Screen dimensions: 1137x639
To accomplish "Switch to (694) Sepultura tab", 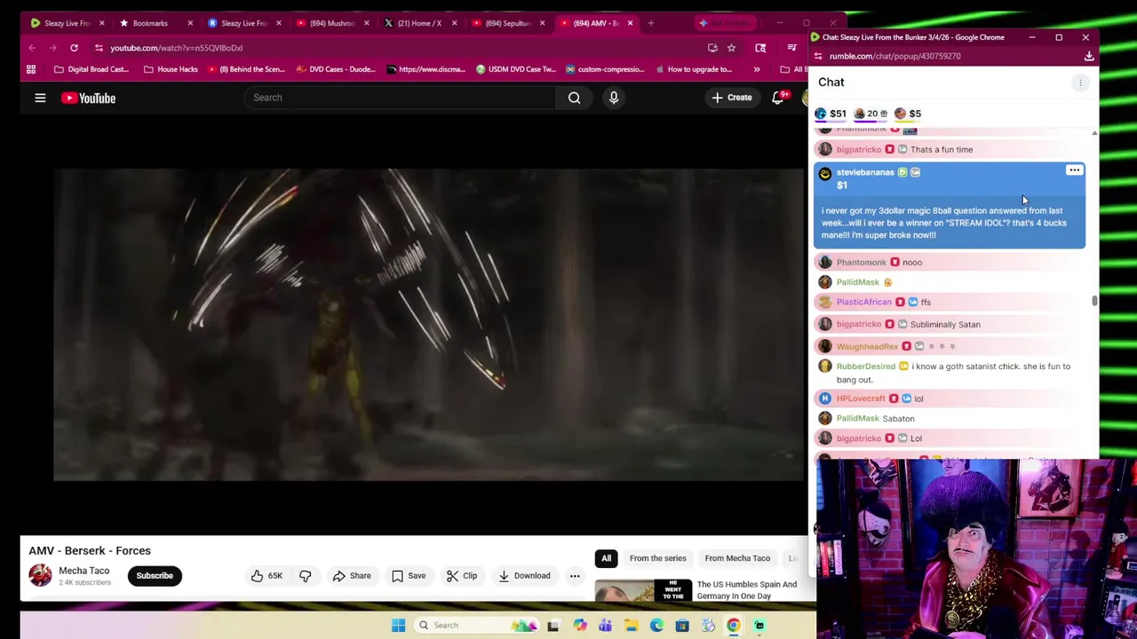I will pos(507,23).
